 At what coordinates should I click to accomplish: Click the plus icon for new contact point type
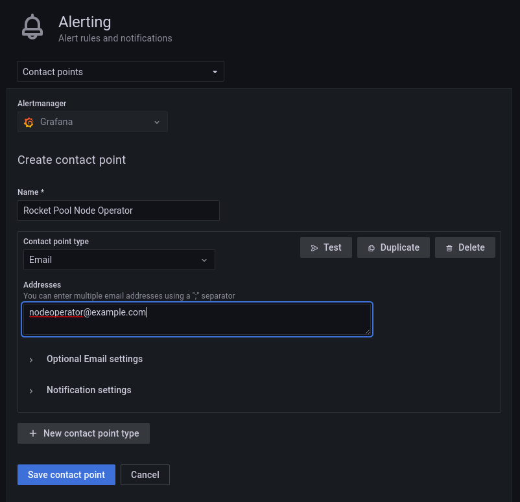[33, 433]
